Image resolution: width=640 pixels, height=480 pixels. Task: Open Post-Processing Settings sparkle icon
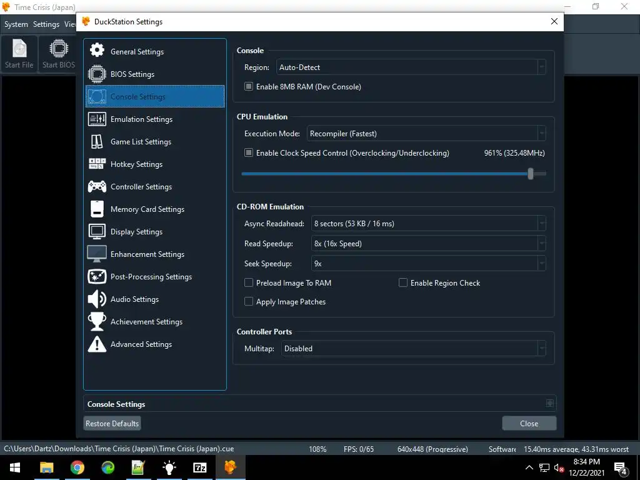pos(97,276)
